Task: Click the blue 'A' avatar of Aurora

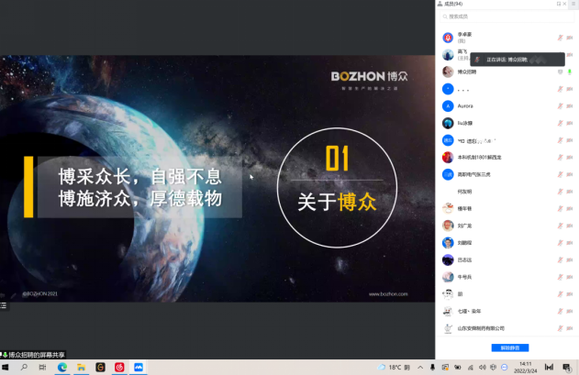Action: [448, 106]
